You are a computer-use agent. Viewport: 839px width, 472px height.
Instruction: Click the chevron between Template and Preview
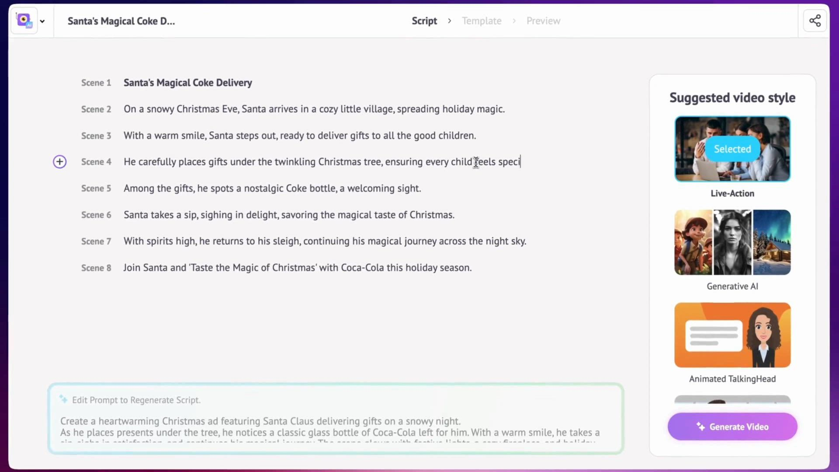pos(513,21)
